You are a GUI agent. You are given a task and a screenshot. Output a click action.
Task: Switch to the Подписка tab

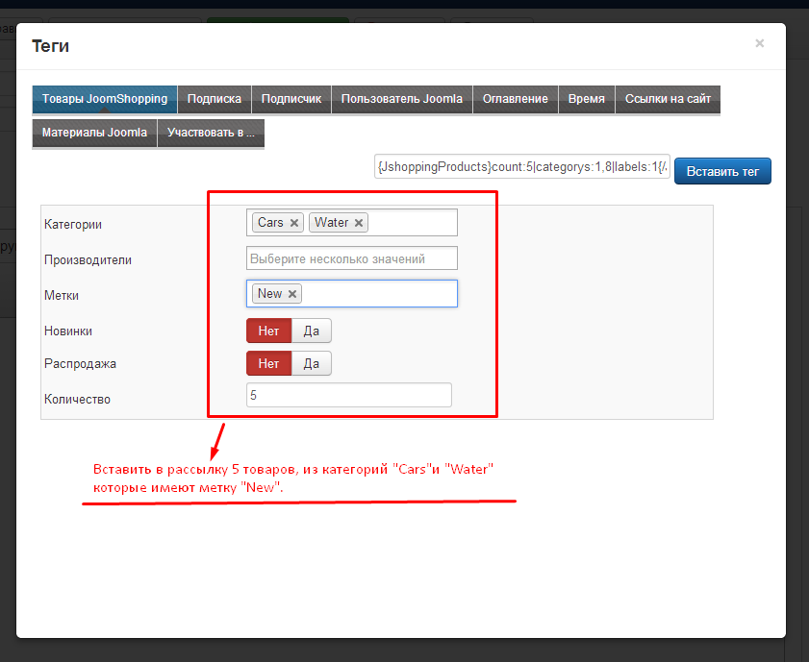[214, 99]
